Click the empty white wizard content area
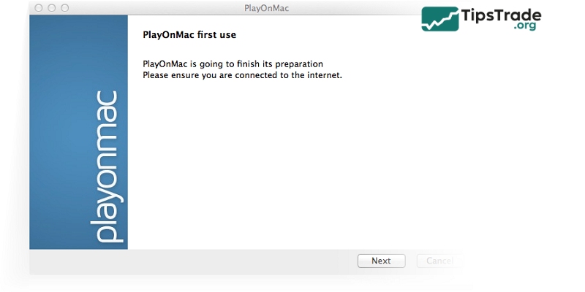The width and height of the screenshot is (585, 292). point(292,168)
